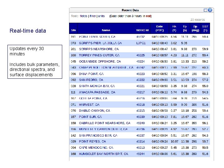
Task: Click NDBC Id 46244 for Humboldt Bay
Action: click(x=140, y=154)
